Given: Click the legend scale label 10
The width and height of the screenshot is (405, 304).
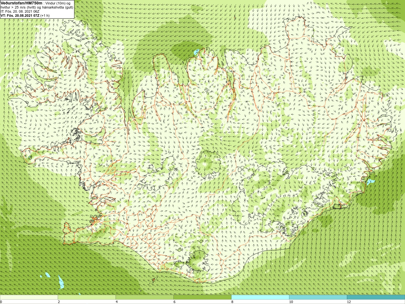Looking at the screenshot, I should pos(291,302).
